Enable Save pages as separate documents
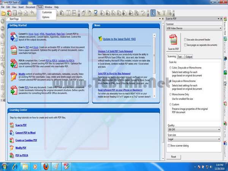This screenshot has height=171, width=228. [x=185, y=45]
